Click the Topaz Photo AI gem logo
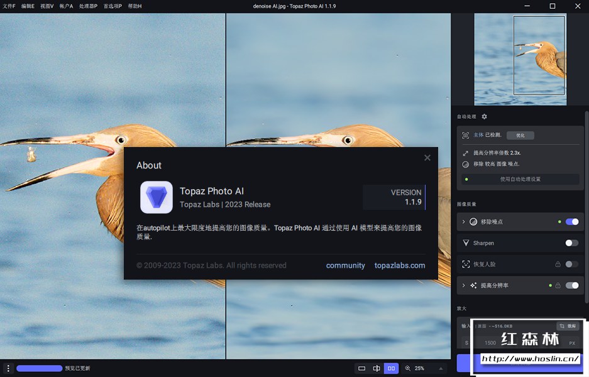Viewport: 589px width, 377px height. (x=157, y=197)
